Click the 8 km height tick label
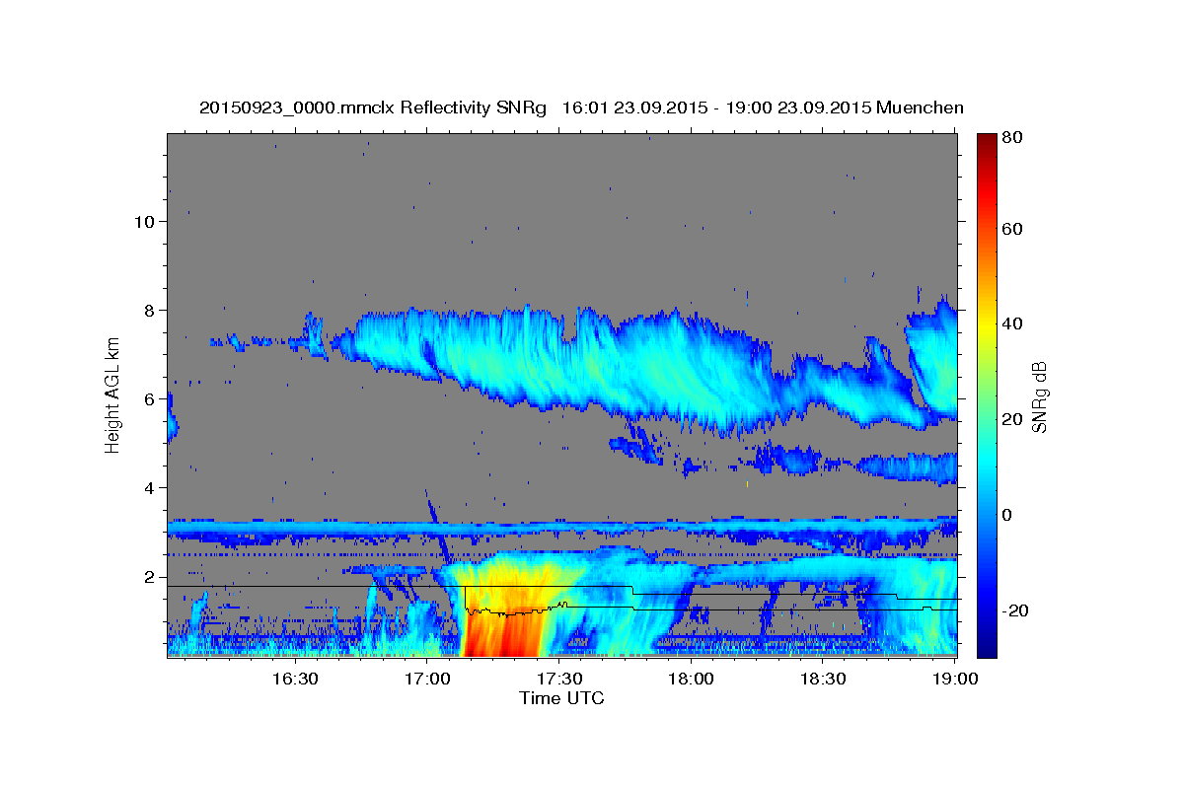 tap(151, 311)
